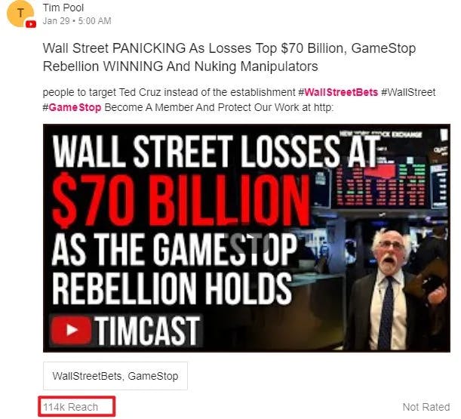Click the stock exchange board in the thumbnail
The width and height of the screenshot is (461, 419).
pos(391,177)
